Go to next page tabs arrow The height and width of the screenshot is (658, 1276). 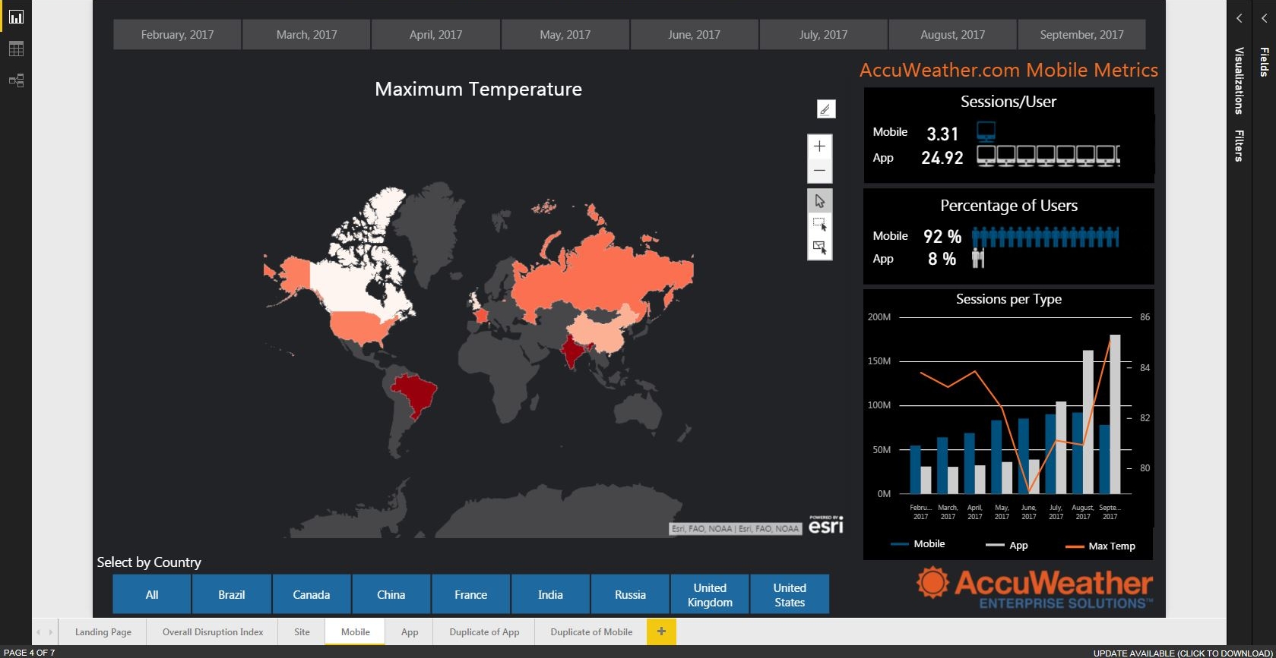coord(51,631)
